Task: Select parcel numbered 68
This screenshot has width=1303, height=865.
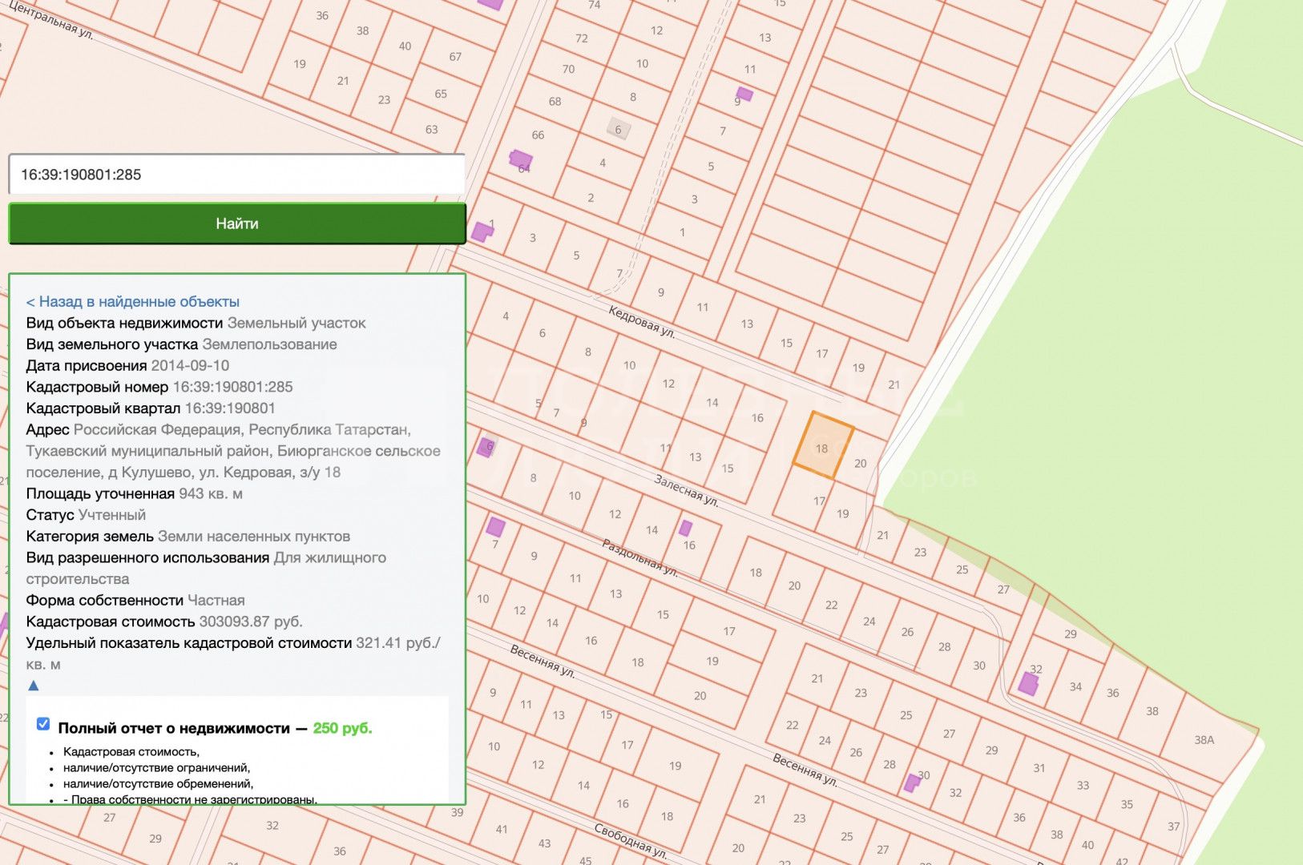Action: pos(555,102)
